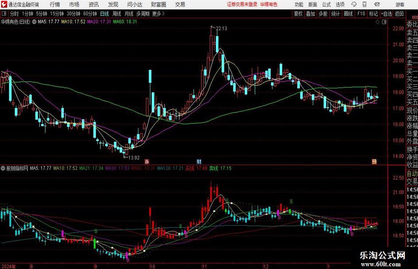The height and width of the screenshot is (269, 418).
Task: Click the 涨 marker on the chart
Action: point(146,161)
